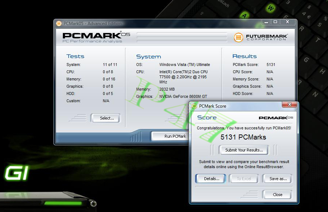328x212 pixels.
Task: Click 'Congratulations' message in score dialog
Action: pos(244,128)
